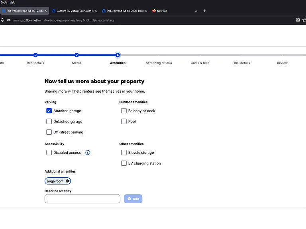Open Disabled access info icon
306x229 pixels.
88,153
